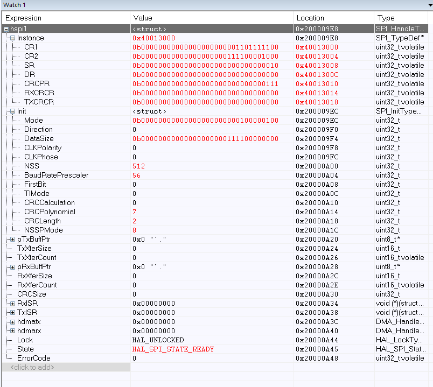Click the NSS value 512
The height and width of the screenshot is (387, 433).
138,166
